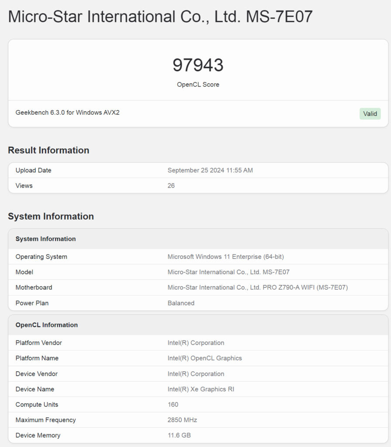Select the 97943 OpenCL score number
The height and width of the screenshot is (447, 391).
pos(198,65)
